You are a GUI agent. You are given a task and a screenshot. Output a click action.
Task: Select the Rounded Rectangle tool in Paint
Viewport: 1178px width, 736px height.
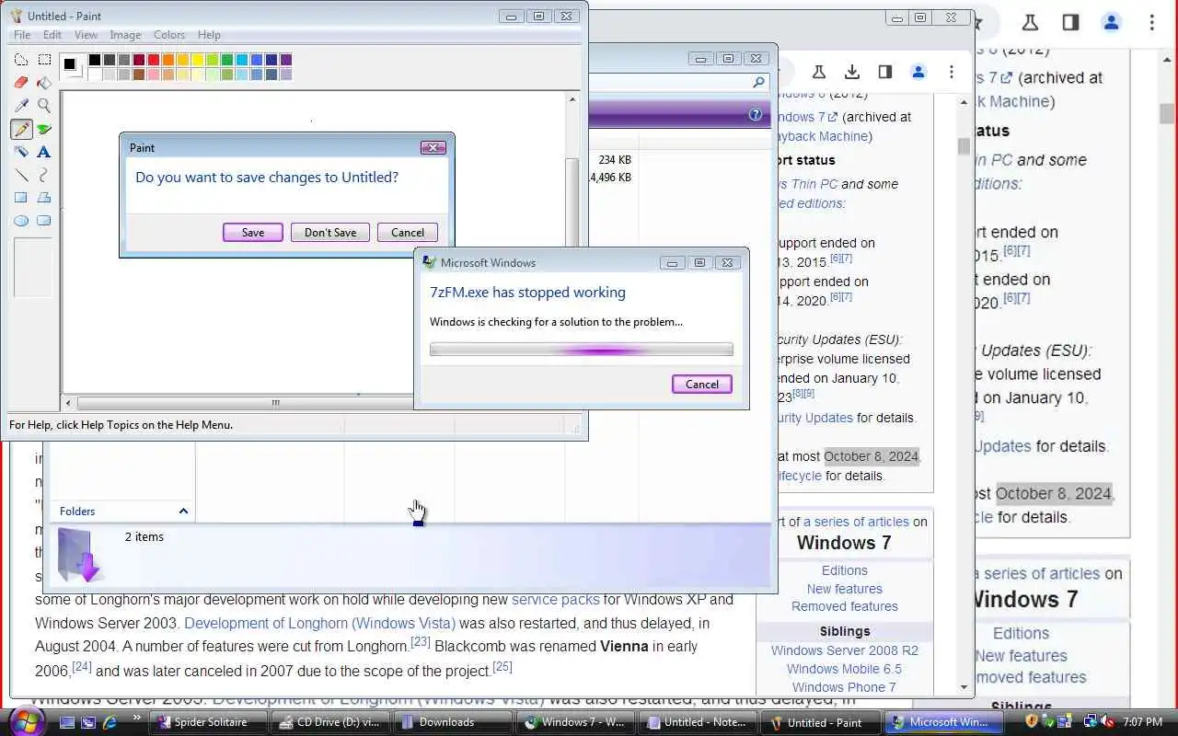(x=44, y=221)
